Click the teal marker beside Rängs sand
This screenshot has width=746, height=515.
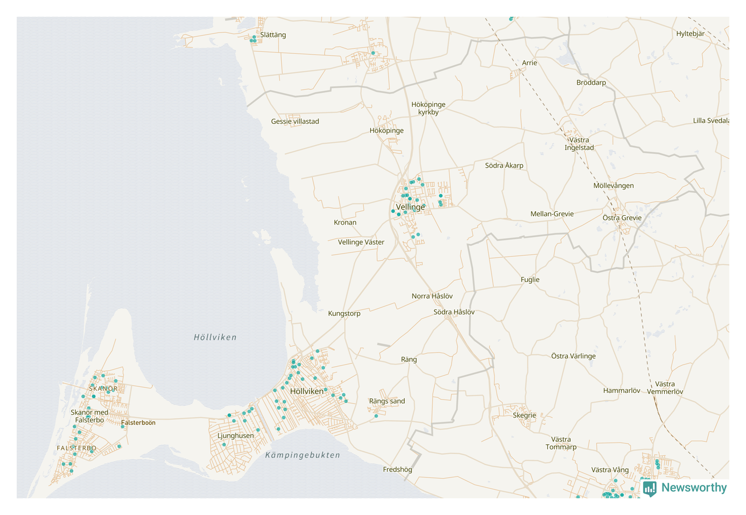[376, 416]
